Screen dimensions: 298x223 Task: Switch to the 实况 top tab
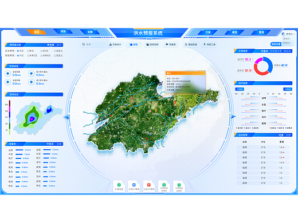37,32
